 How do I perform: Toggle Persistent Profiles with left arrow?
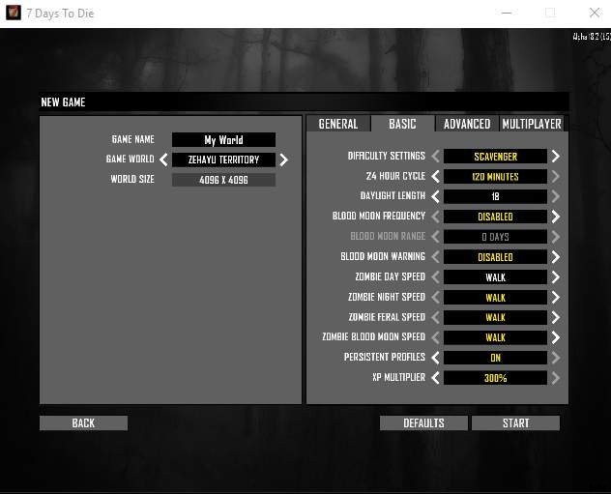[x=435, y=358]
